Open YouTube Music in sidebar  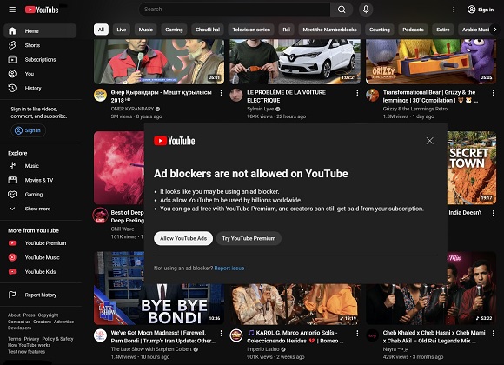[x=40, y=257]
